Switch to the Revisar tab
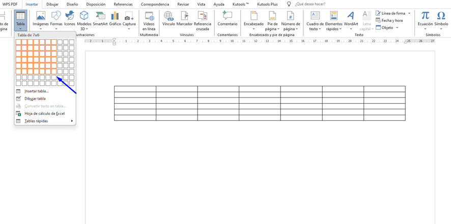Screen dimensions: 451x224 point(183,4)
